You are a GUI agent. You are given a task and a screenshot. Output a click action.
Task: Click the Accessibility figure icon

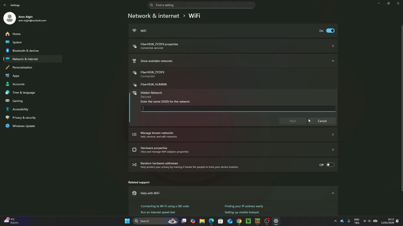[x=8, y=109]
